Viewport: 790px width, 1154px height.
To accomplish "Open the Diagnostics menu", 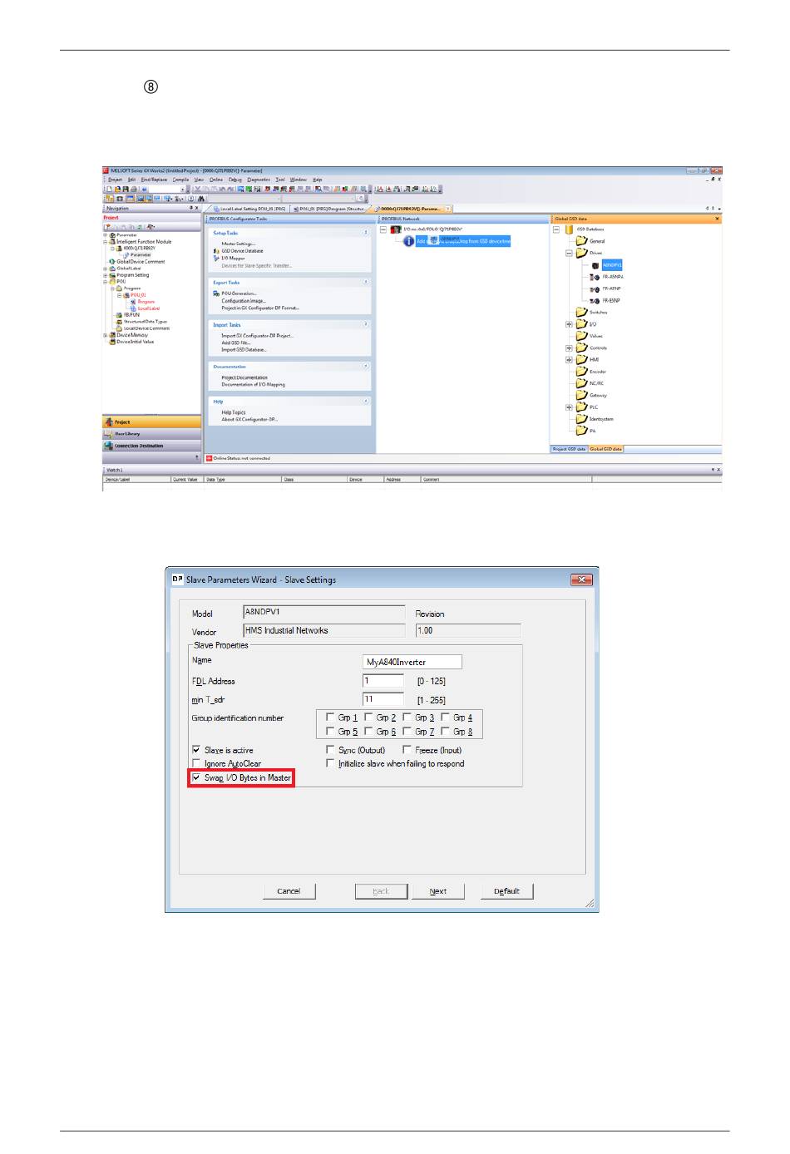I will 259,180.
